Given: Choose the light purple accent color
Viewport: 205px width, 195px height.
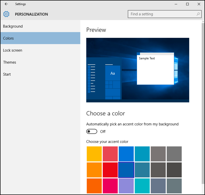Looking at the screenshot, I should click(x=126, y=186).
